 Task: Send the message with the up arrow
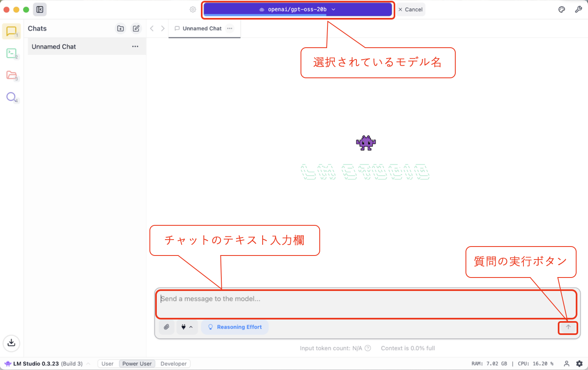click(x=568, y=327)
